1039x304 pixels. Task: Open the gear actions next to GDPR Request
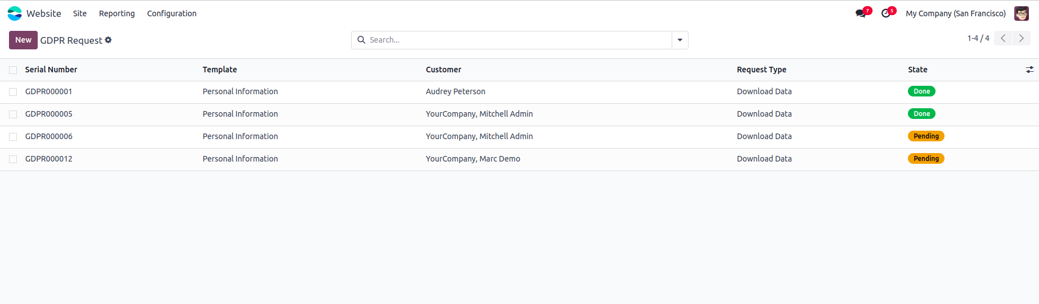[x=109, y=40]
